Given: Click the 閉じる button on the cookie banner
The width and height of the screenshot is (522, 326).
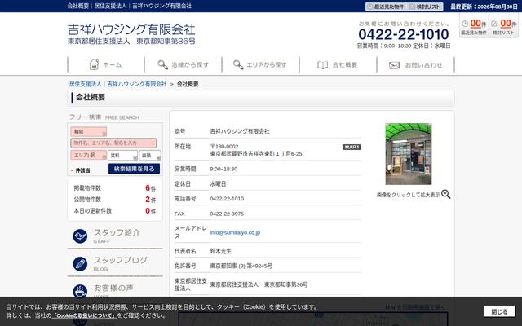Looking at the screenshot, I should pos(499,311).
